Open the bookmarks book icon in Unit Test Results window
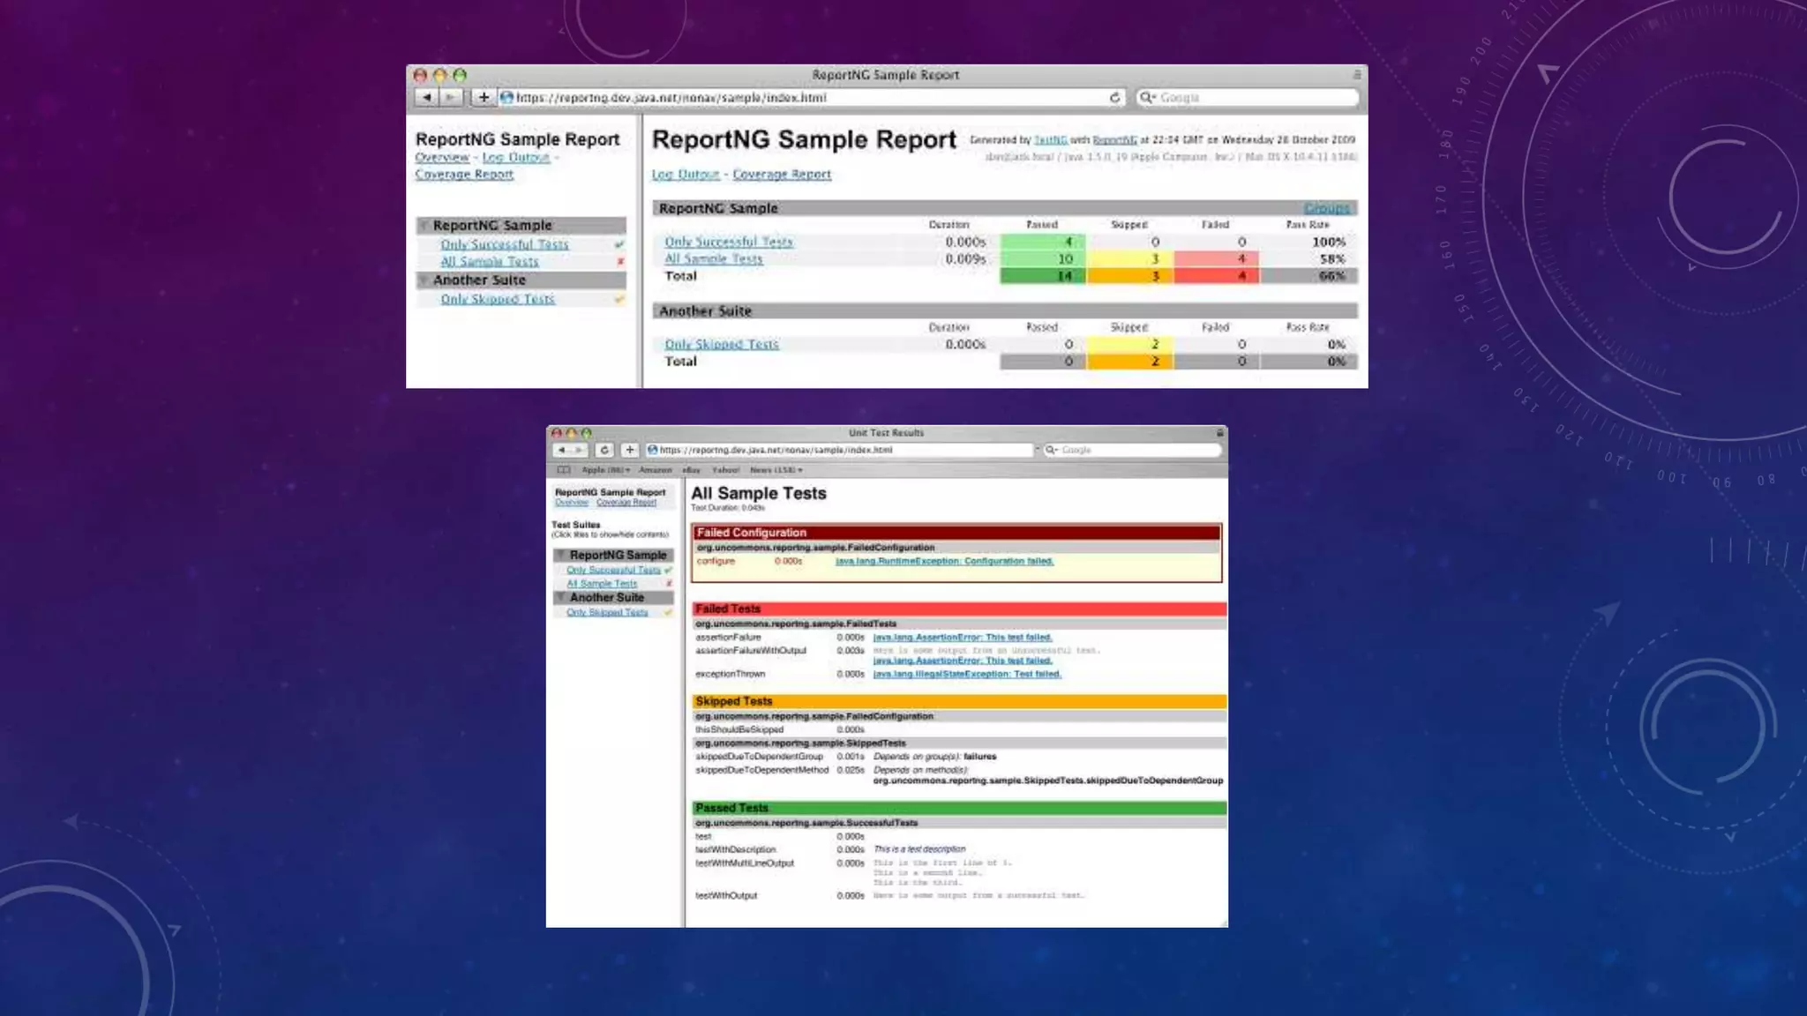This screenshot has width=1807, height=1016. click(564, 470)
